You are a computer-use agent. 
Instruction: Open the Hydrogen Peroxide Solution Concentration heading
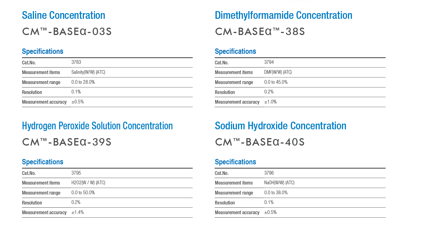[97, 126]
